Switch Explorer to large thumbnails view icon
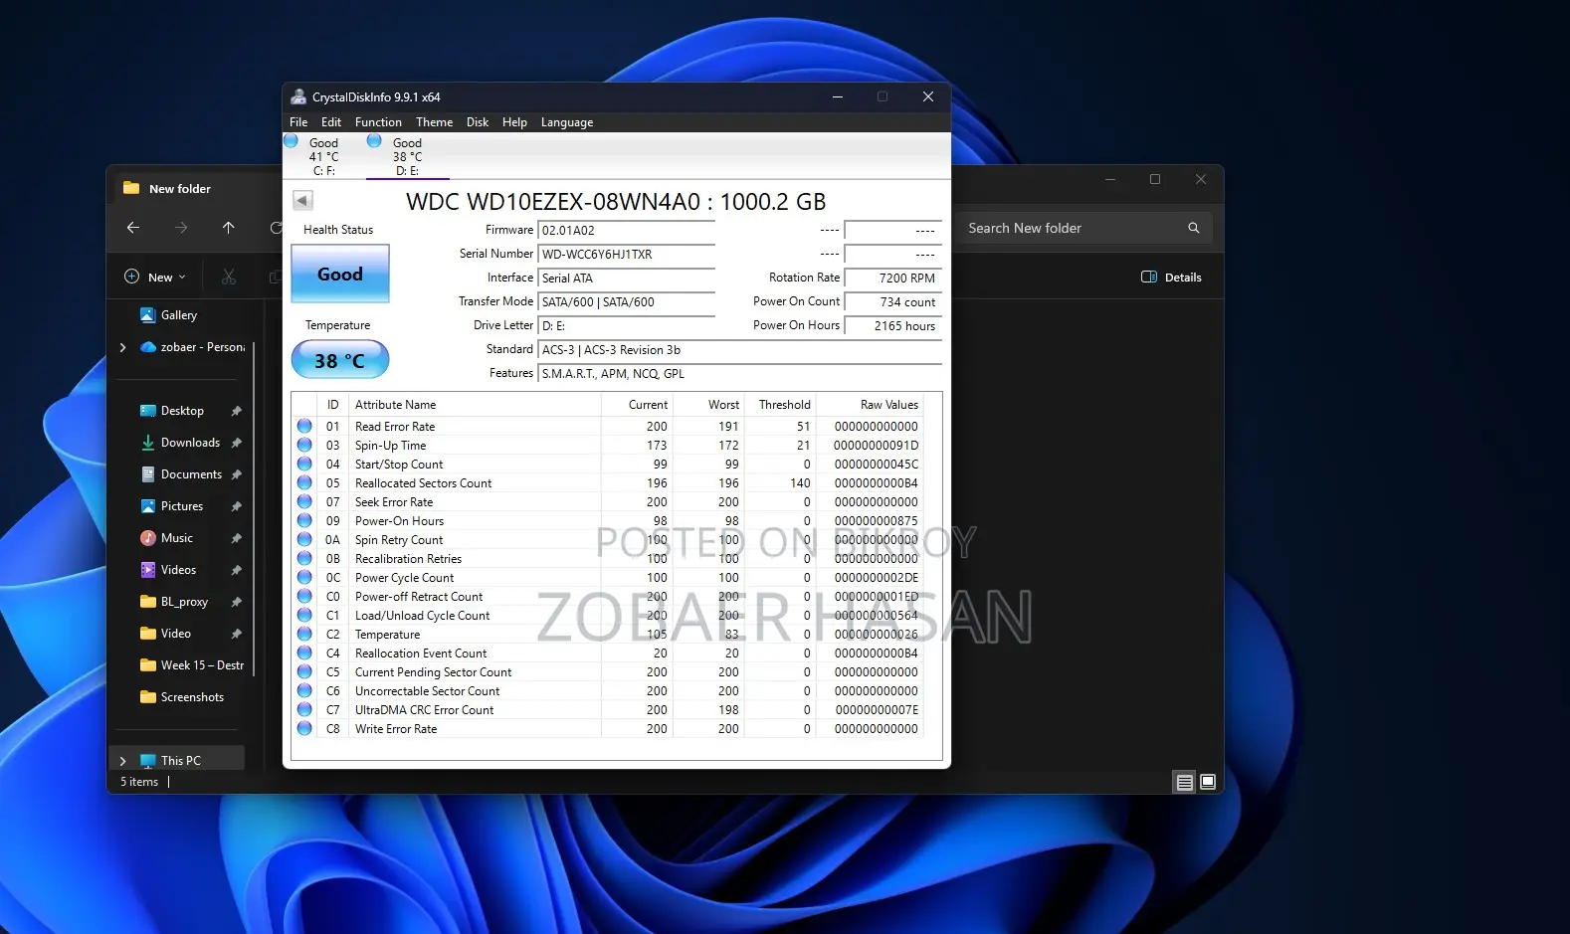The image size is (1570, 934). [1208, 782]
